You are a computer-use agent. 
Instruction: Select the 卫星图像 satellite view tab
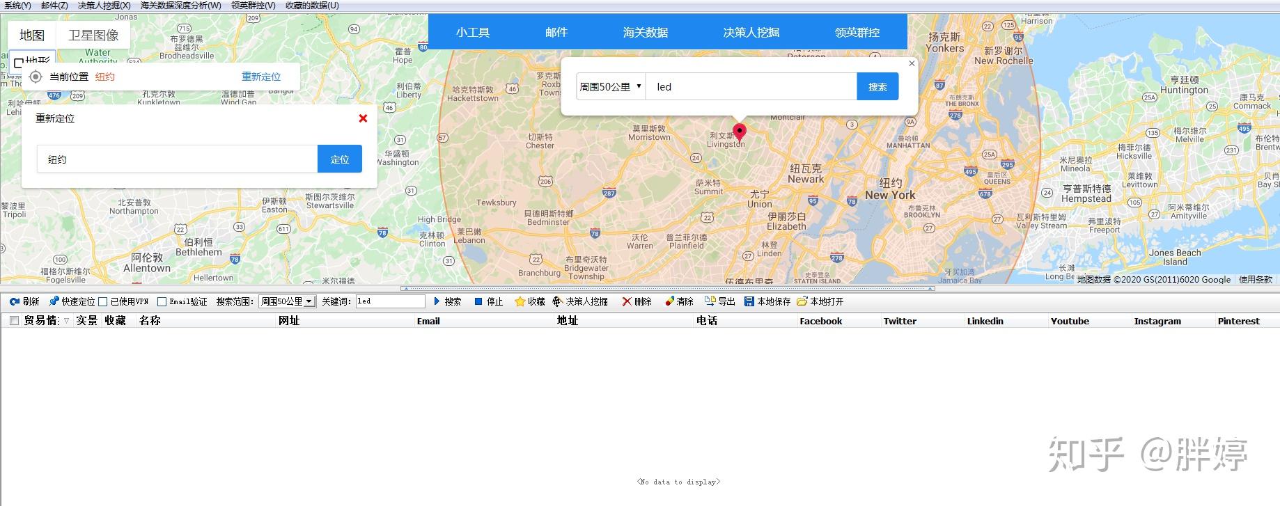click(93, 35)
